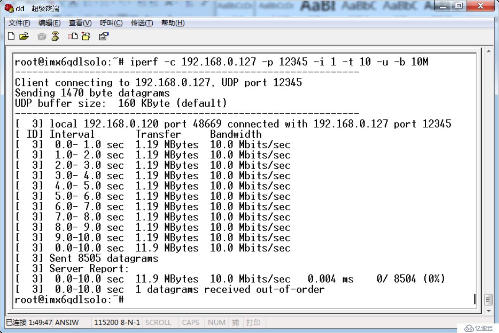Open the 编辑(E) menu
499x333 pixels.
pos(49,23)
